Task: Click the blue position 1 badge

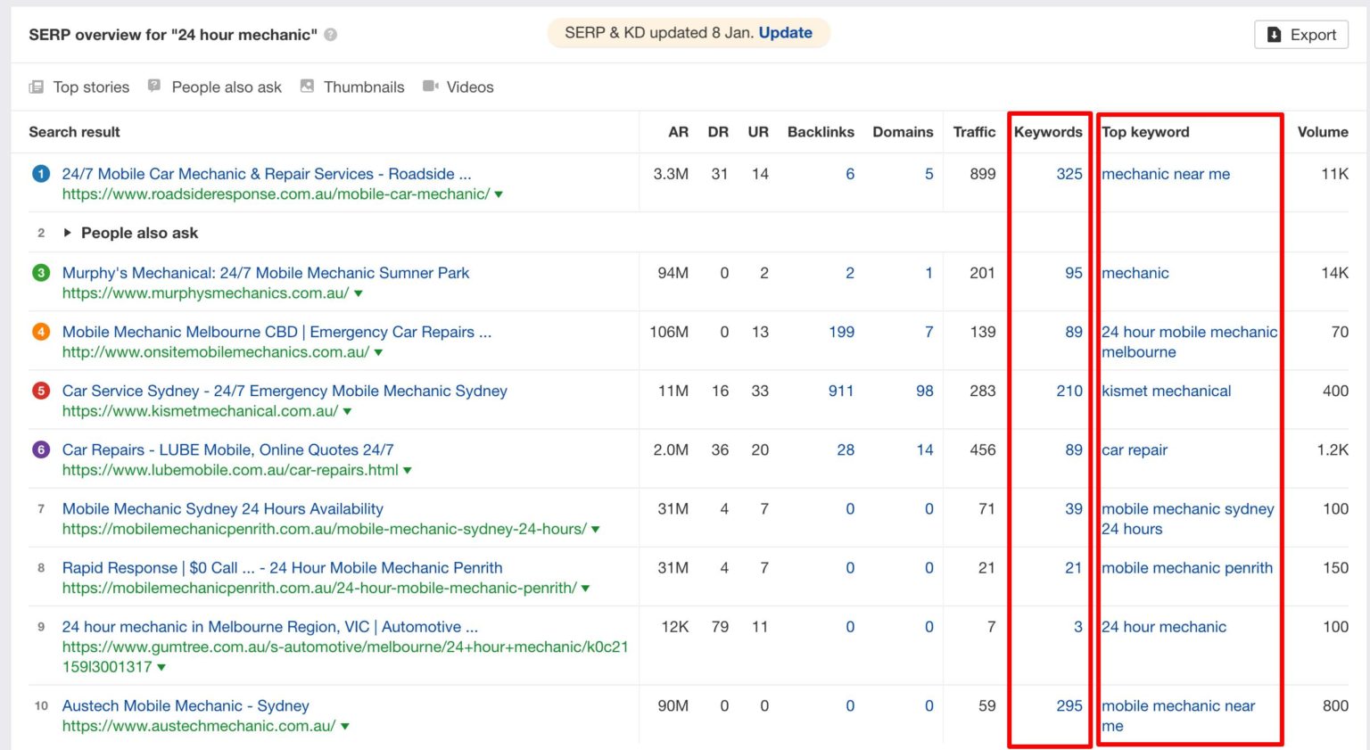Action: click(41, 174)
